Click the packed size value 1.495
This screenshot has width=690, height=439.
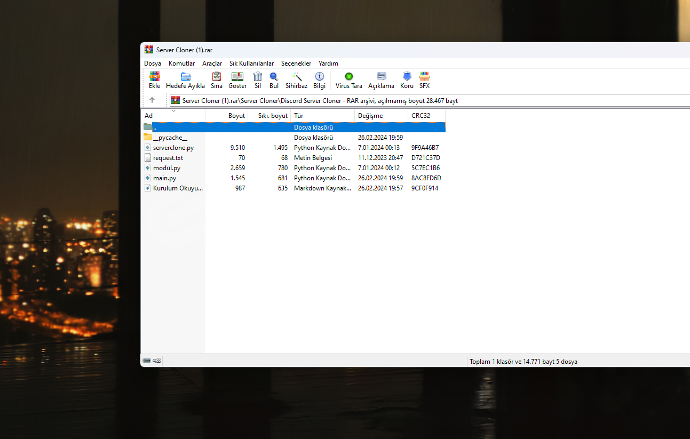coord(280,148)
